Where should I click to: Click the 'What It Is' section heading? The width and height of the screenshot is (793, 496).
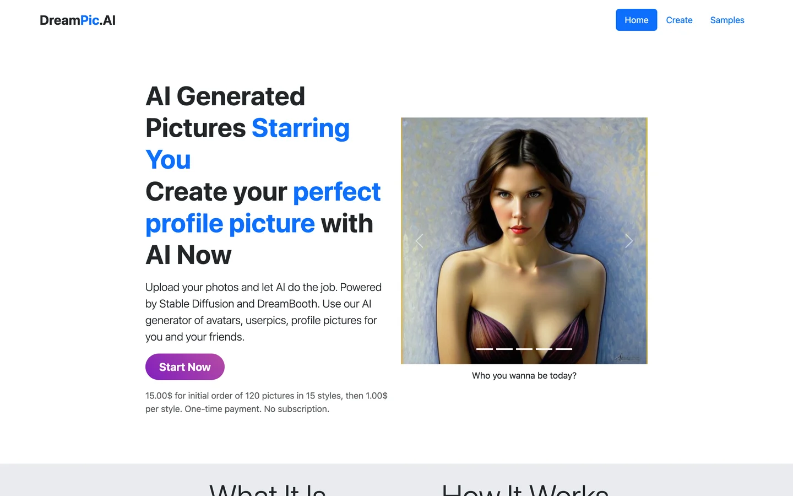(x=268, y=489)
